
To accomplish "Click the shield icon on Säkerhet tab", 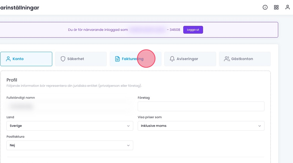I will tap(63, 59).
